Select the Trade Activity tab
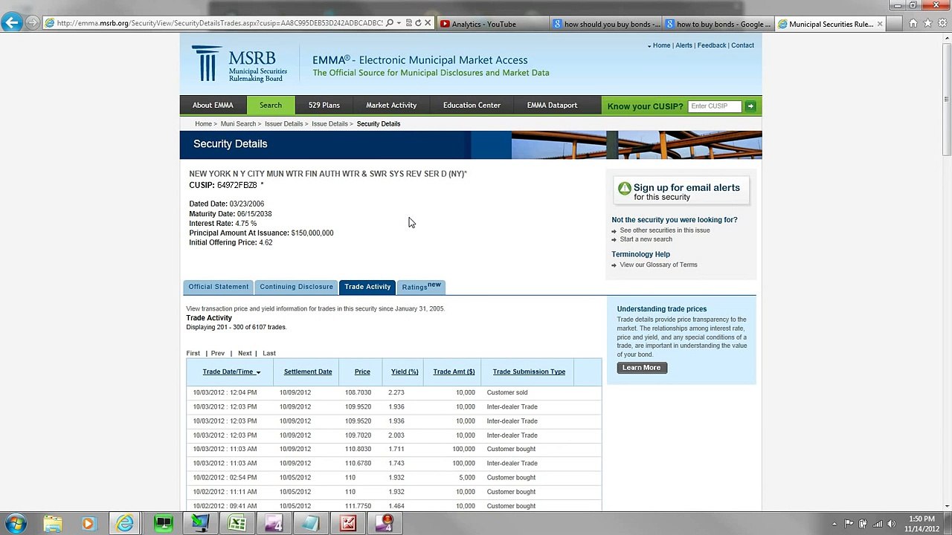The height and width of the screenshot is (535, 952). [x=367, y=287]
